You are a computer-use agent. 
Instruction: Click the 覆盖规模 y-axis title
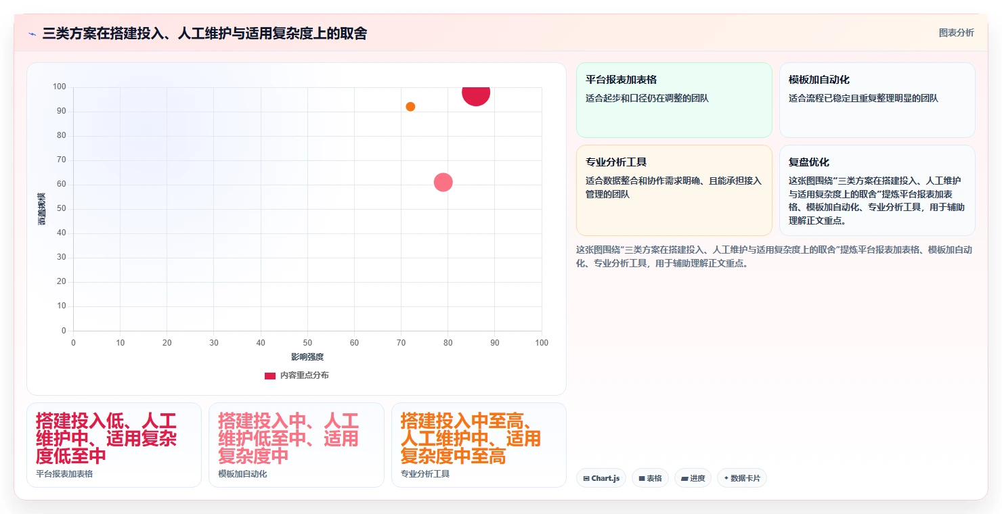[x=41, y=209]
